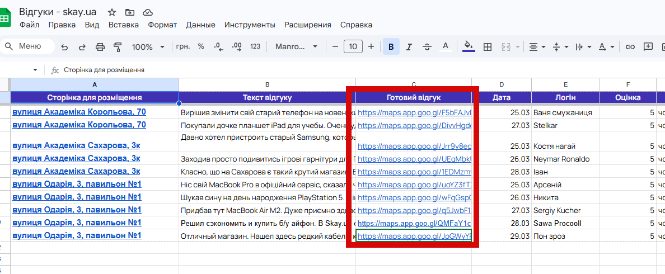Click the Undo arrow icon

[x=64, y=46]
